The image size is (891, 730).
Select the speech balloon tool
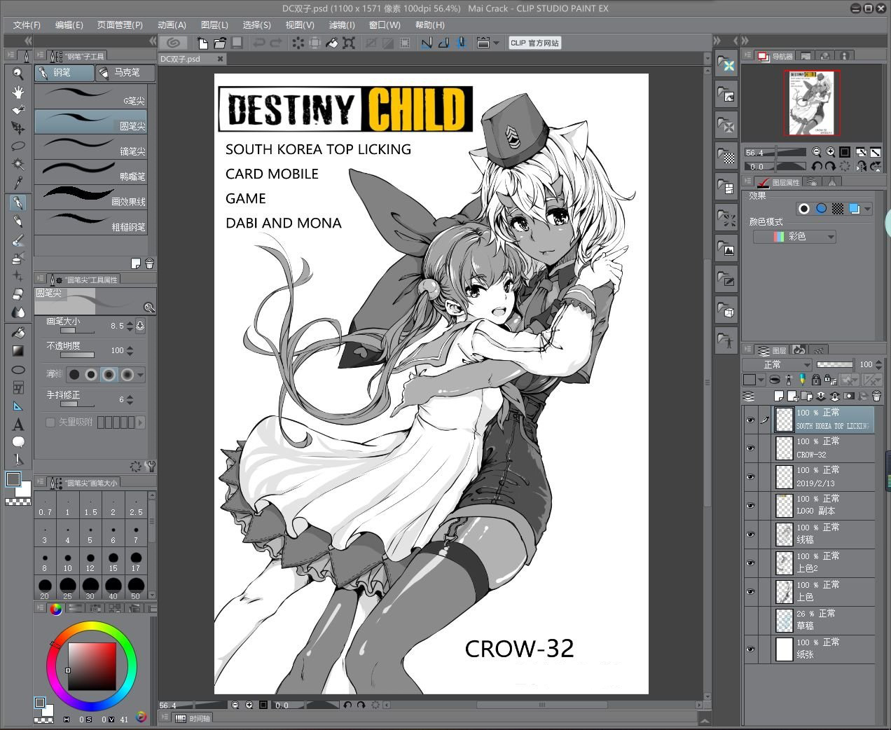[18, 442]
